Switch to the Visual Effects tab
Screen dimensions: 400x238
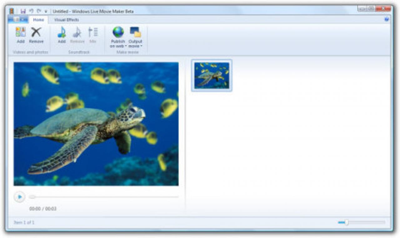67,20
